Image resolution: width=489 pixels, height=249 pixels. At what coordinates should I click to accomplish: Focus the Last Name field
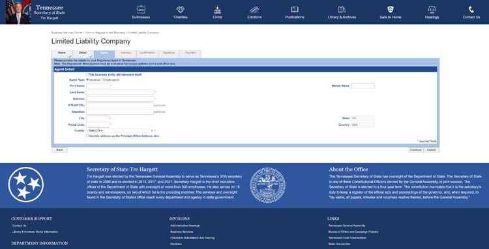point(120,93)
